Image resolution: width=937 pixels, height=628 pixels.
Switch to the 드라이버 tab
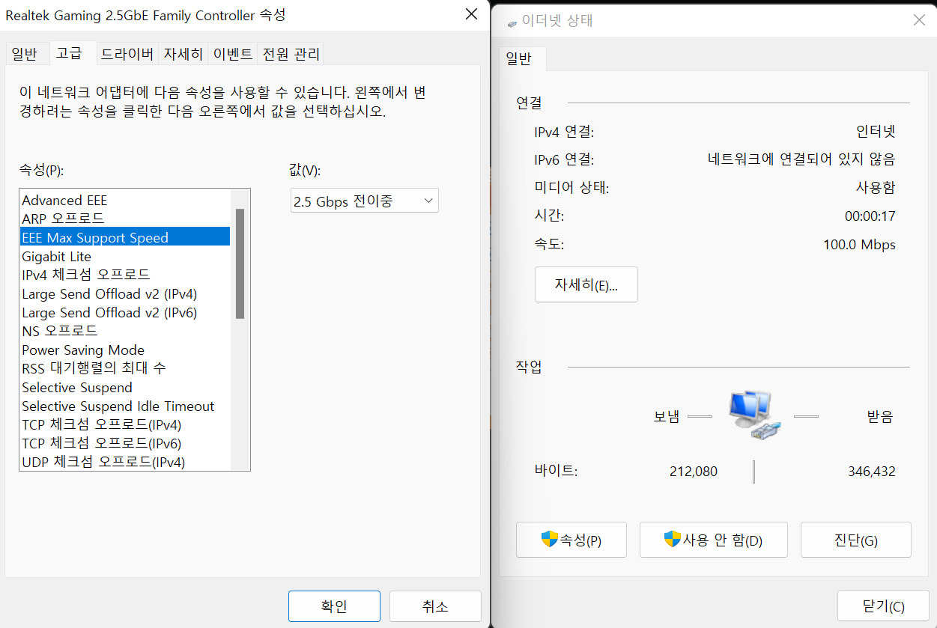[x=127, y=54]
